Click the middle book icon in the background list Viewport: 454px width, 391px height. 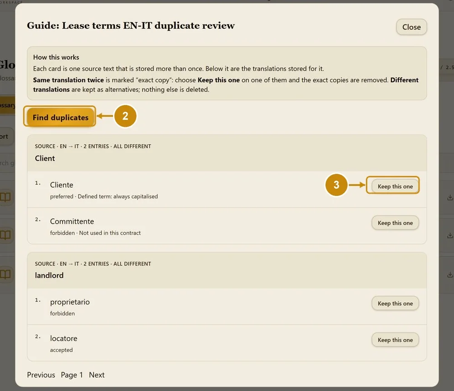[x=5, y=235]
